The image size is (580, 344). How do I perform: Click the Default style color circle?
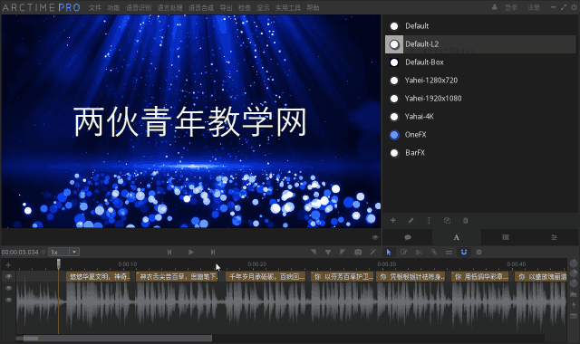[394, 26]
